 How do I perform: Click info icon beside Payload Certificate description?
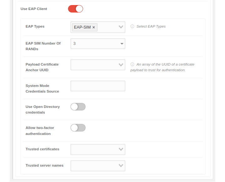tap(132, 64)
